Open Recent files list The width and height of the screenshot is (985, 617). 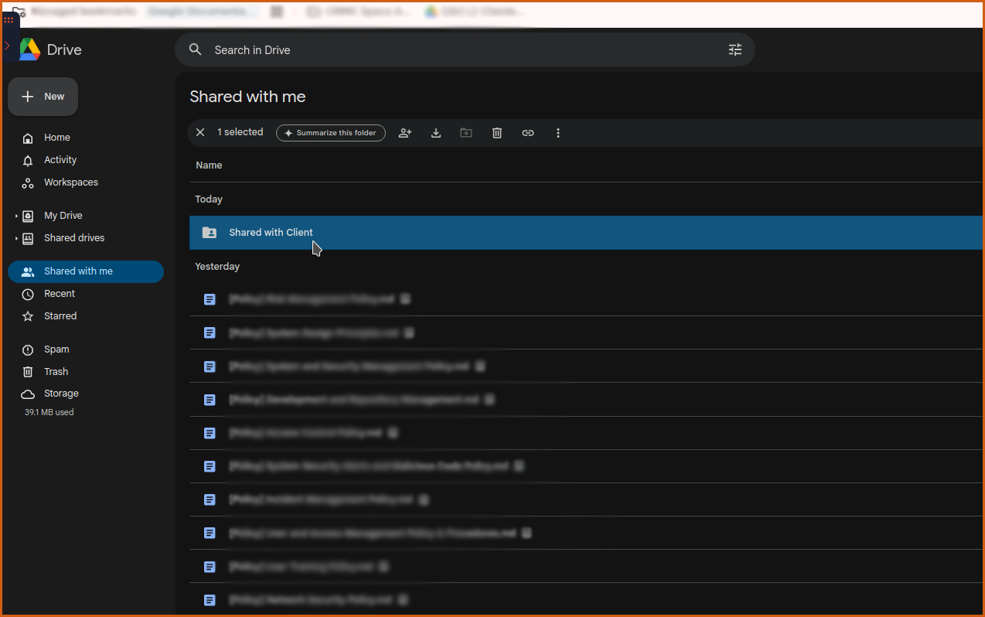(59, 294)
